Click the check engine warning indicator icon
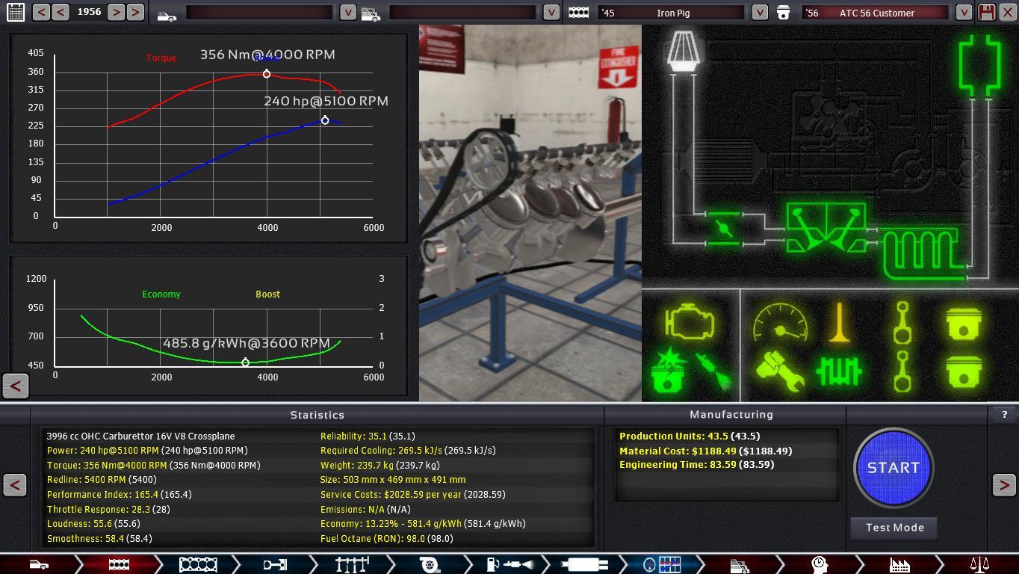1019x574 pixels. click(690, 324)
